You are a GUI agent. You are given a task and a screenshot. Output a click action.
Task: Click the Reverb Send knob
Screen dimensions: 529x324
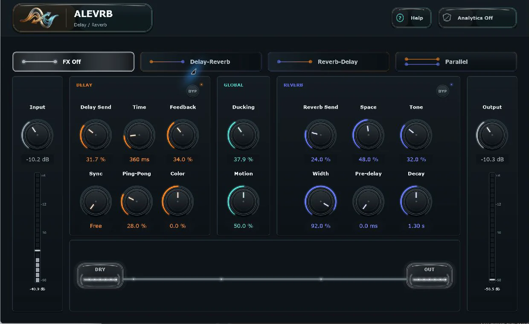[x=320, y=135]
